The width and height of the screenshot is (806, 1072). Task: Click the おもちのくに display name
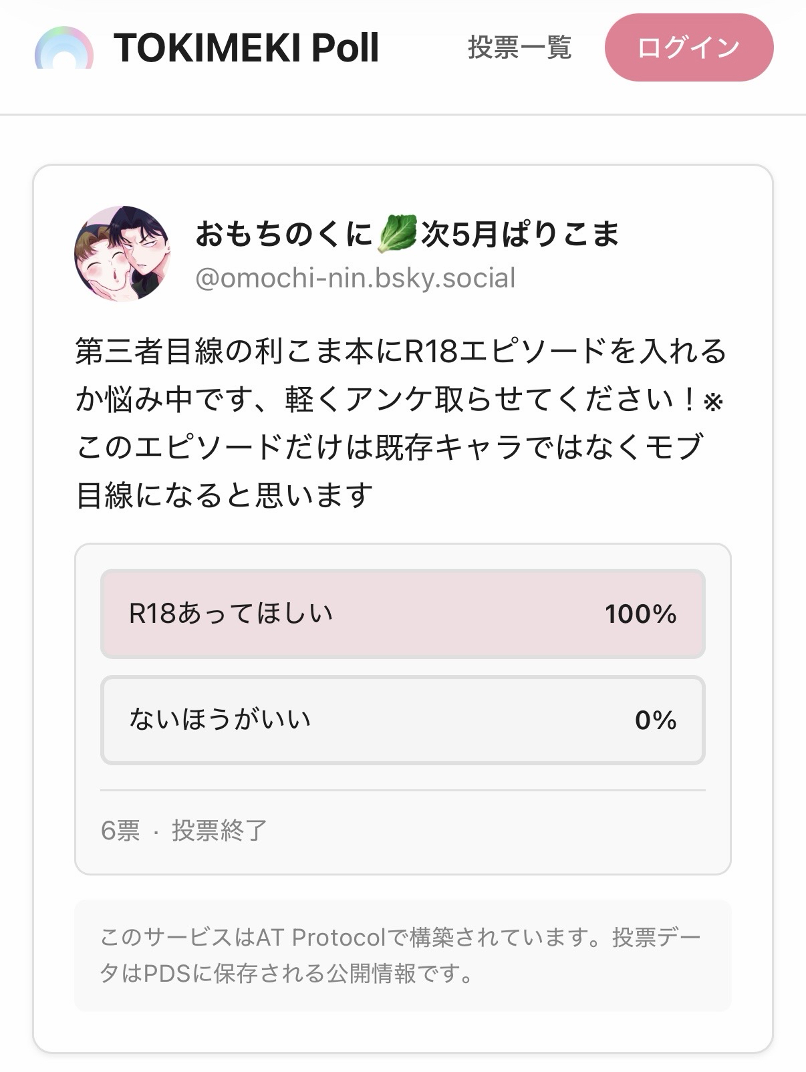283,235
